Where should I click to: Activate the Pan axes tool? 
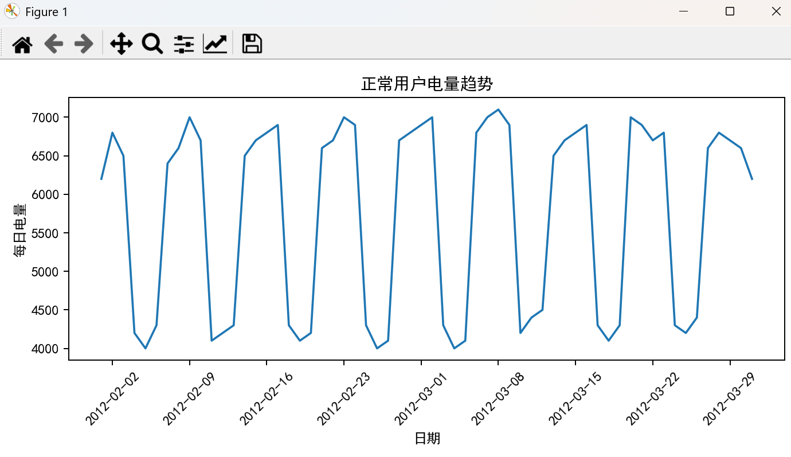click(122, 44)
